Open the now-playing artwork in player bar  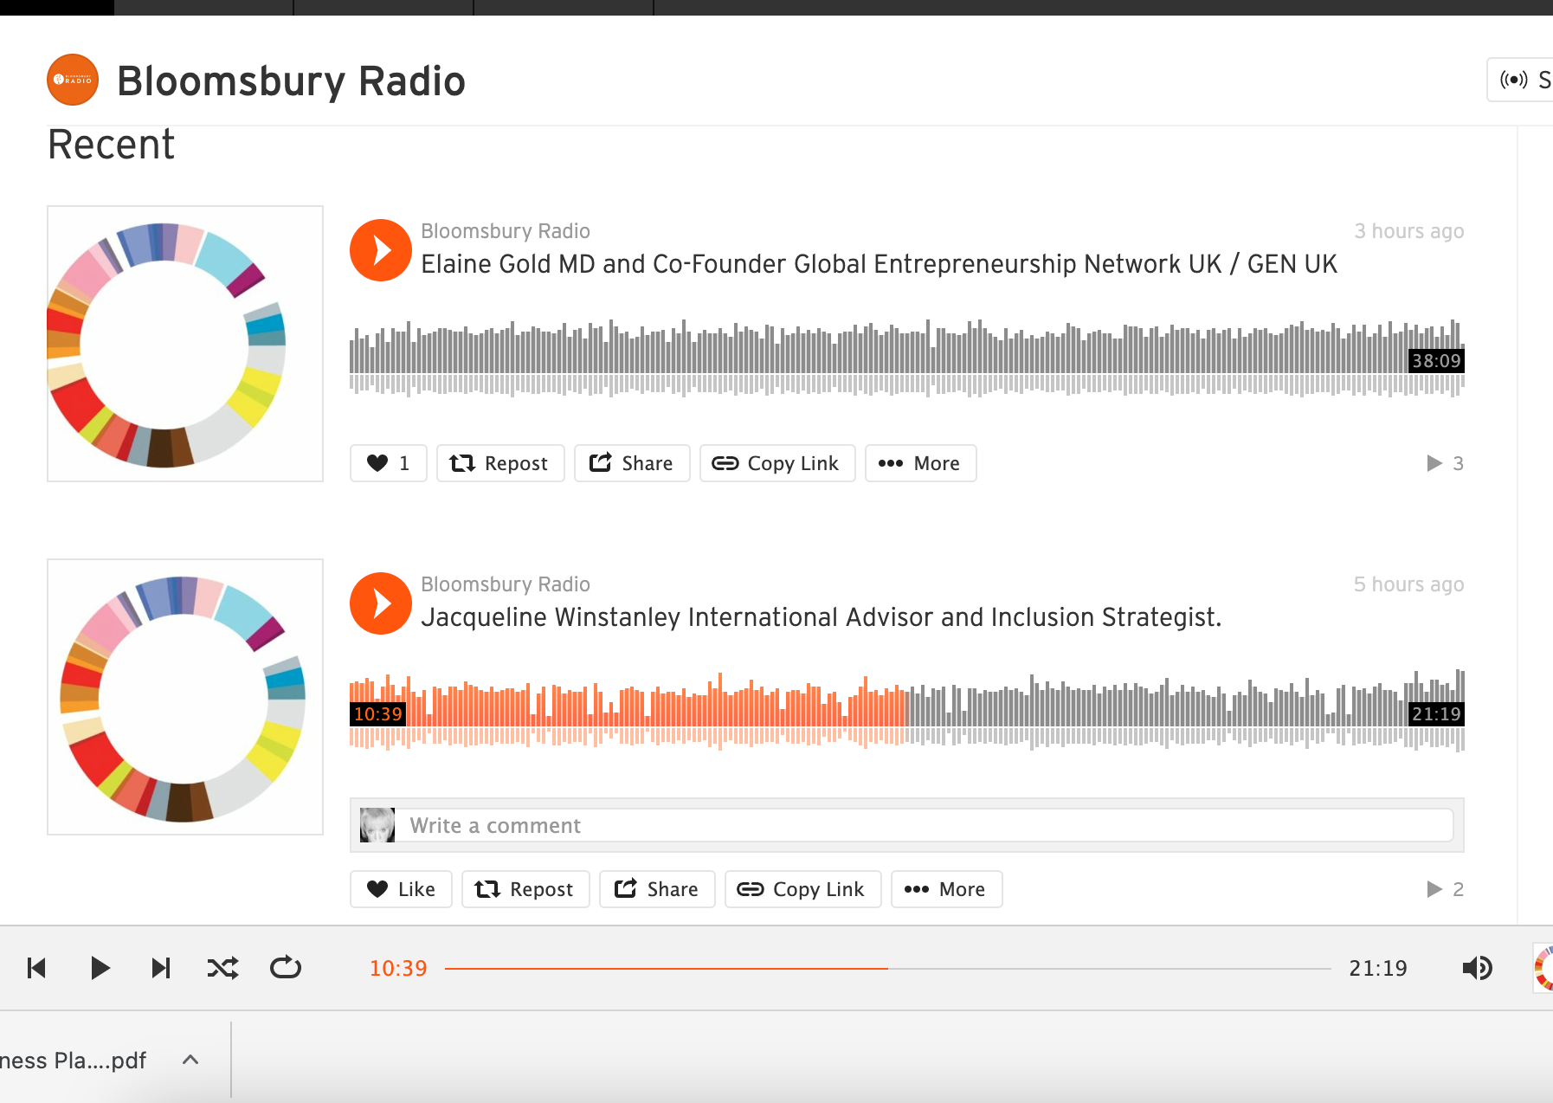click(x=1543, y=968)
